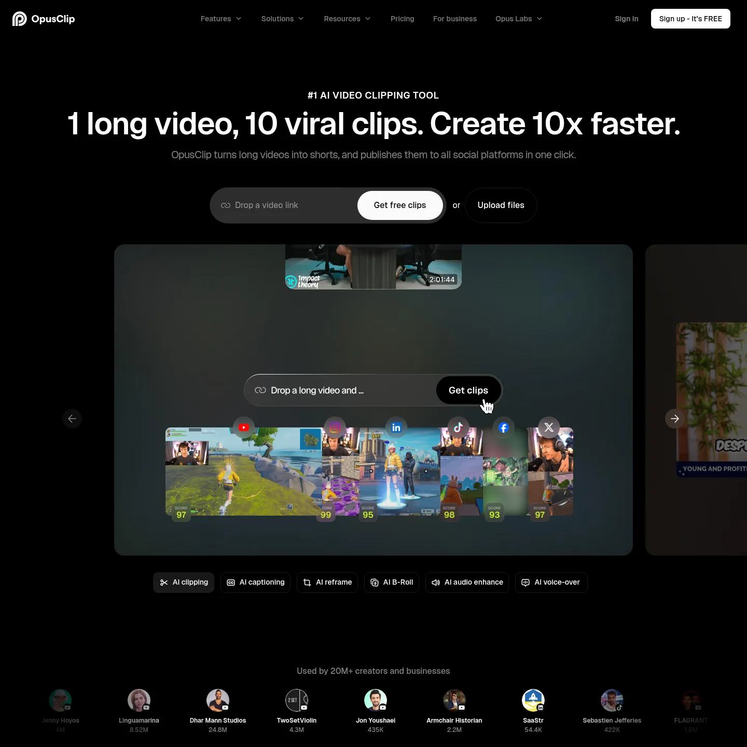Click the clip thumbnail scored 95
The width and height of the screenshot is (747, 747).
pyautogui.click(x=400, y=472)
